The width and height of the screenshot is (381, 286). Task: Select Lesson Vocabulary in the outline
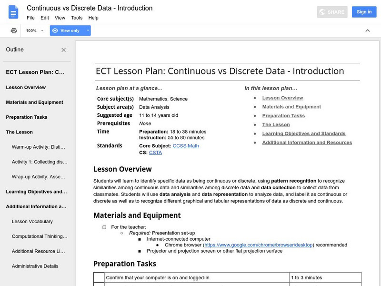pos(32,222)
